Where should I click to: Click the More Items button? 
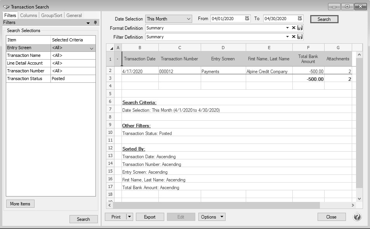(x=20, y=203)
